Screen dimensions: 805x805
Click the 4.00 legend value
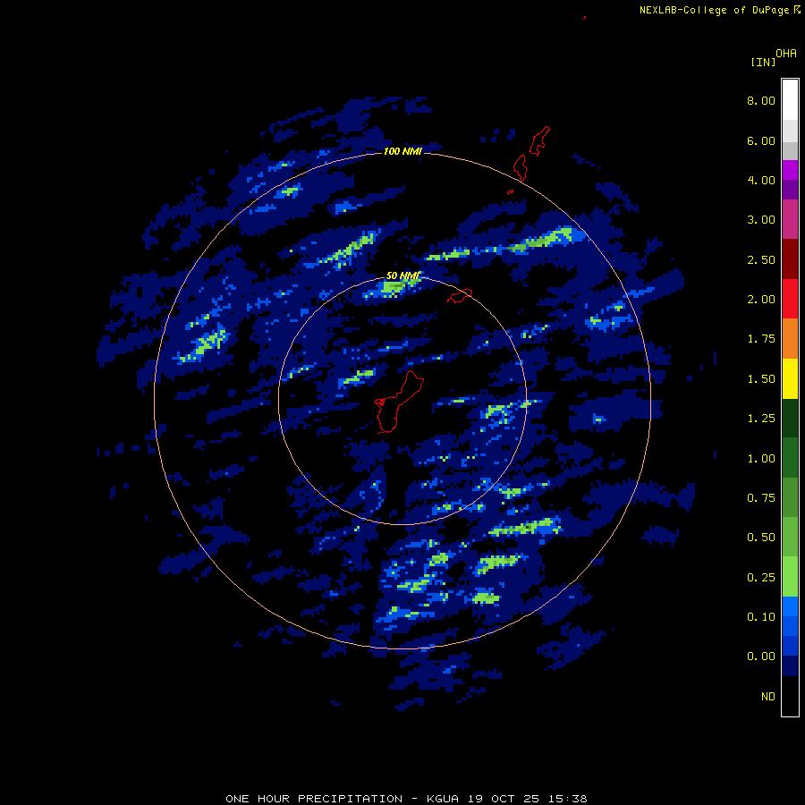761,180
